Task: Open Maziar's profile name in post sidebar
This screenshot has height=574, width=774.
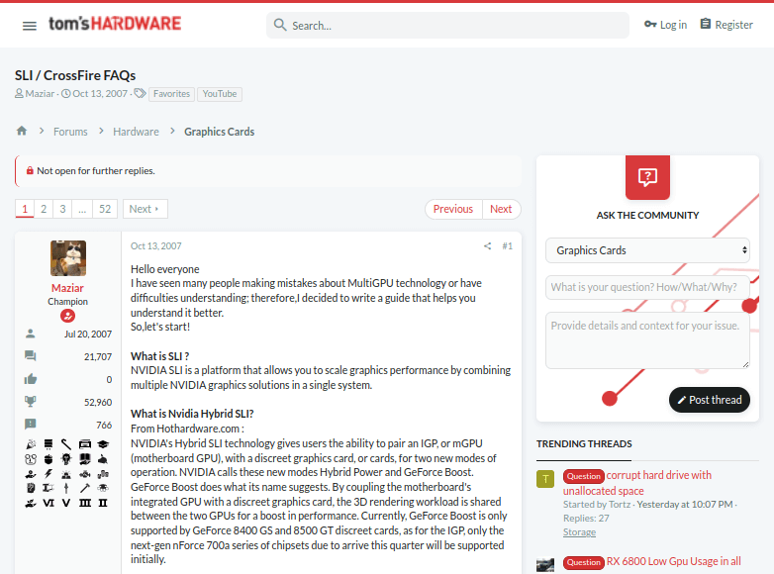Action: pyautogui.click(x=67, y=288)
